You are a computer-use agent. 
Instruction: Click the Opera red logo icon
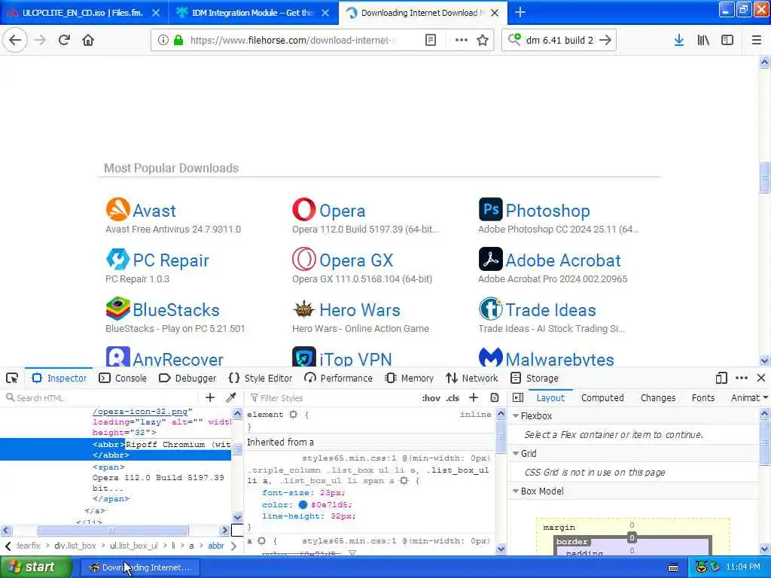[304, 209]
